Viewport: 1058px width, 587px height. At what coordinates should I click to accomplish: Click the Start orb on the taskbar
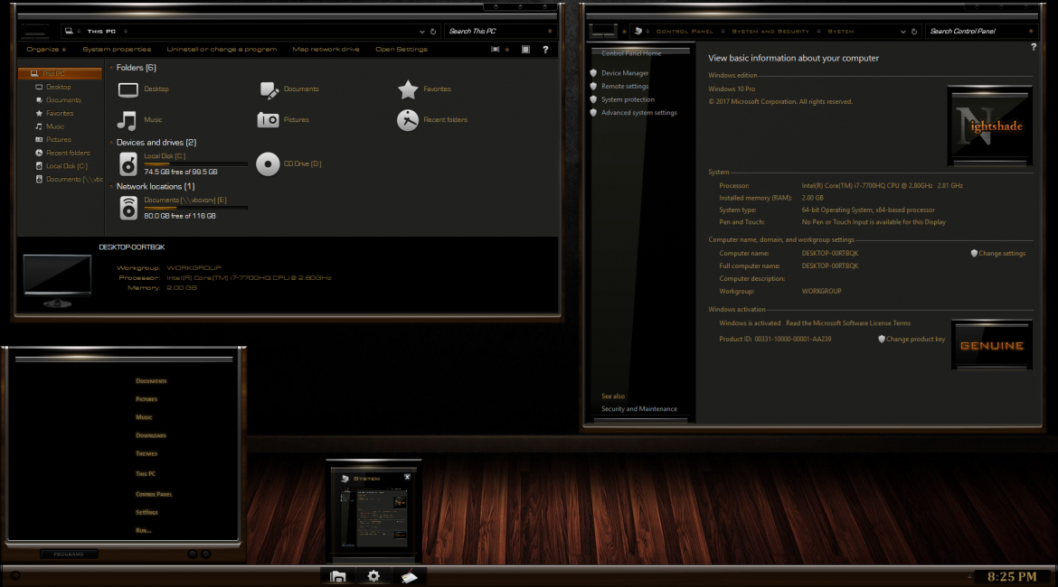[14, 575]
